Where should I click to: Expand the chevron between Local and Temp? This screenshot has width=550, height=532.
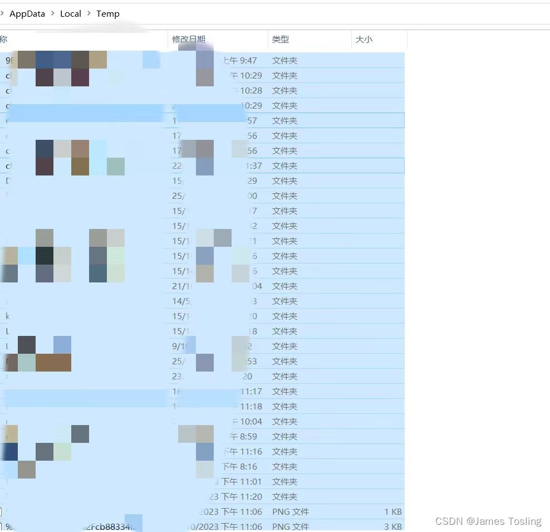(x=89, y=13)
